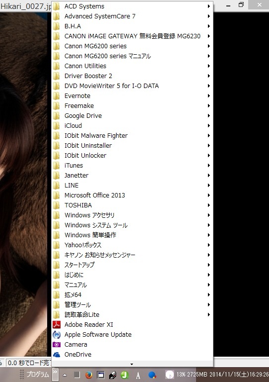Open the 読取革命Lite folder

point(133,315)
